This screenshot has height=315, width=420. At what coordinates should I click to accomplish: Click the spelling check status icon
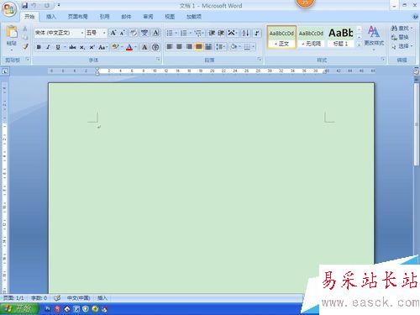tap(57, 298)
